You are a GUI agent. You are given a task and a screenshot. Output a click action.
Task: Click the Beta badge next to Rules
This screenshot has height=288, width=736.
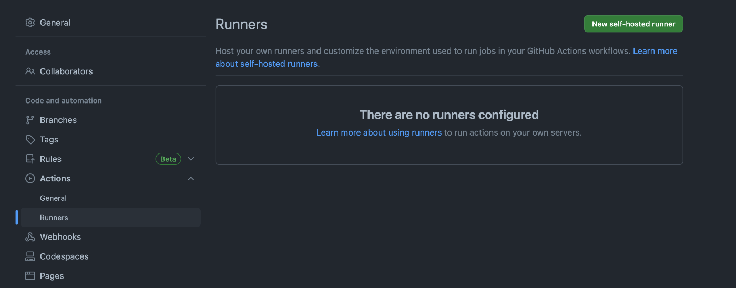pyautogui.click(x=168, y=159)
